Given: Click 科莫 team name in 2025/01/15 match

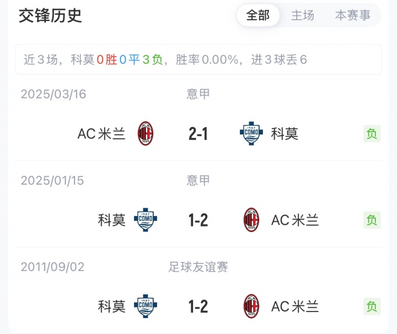Looking at the screenshot, I should point(112,220).
